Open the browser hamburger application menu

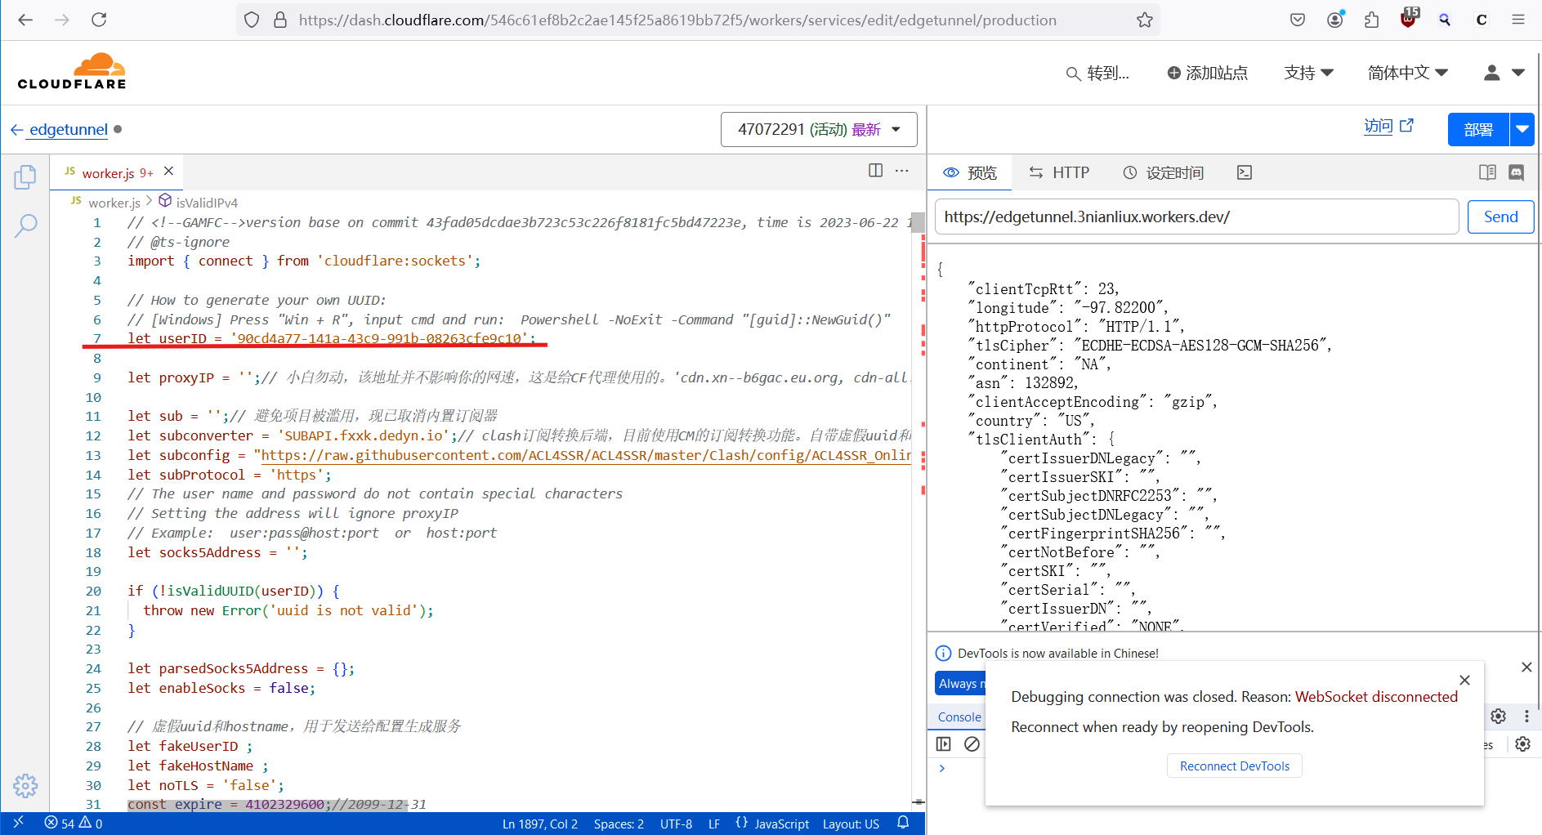1518,20
